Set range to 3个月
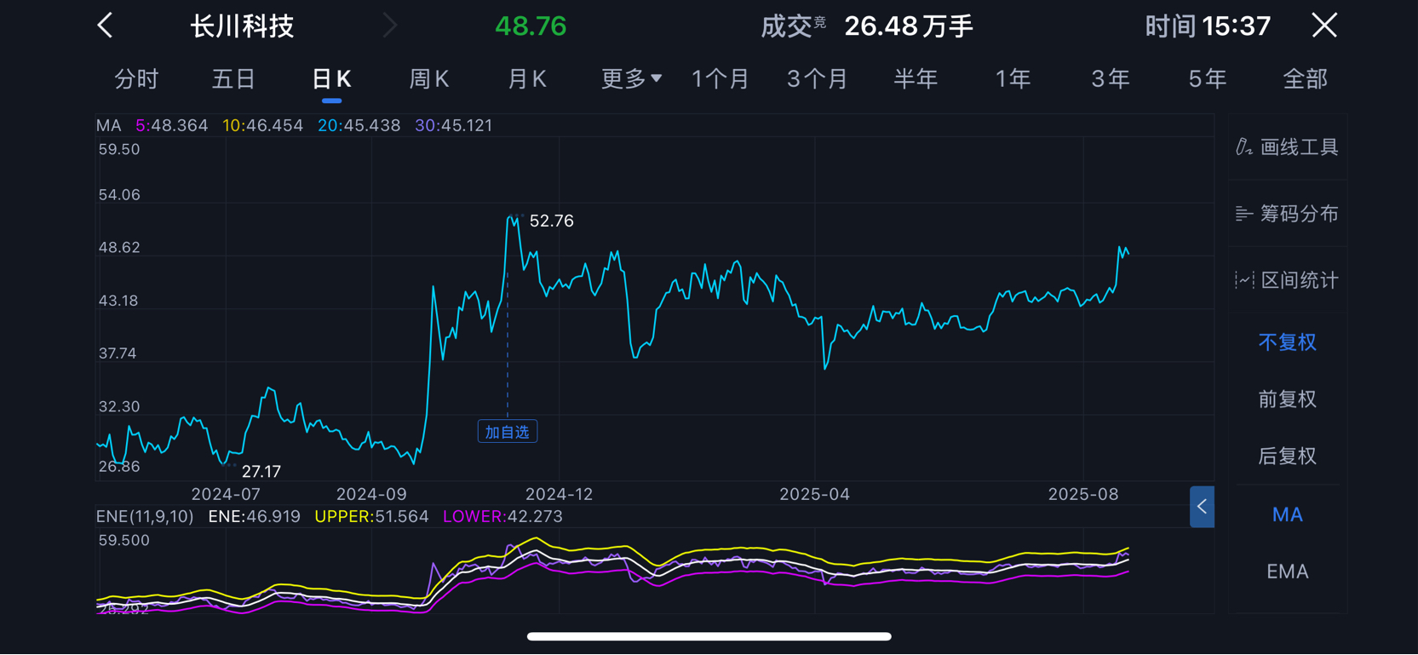This screenshot has width=1418, height=655. pos(818,79)
